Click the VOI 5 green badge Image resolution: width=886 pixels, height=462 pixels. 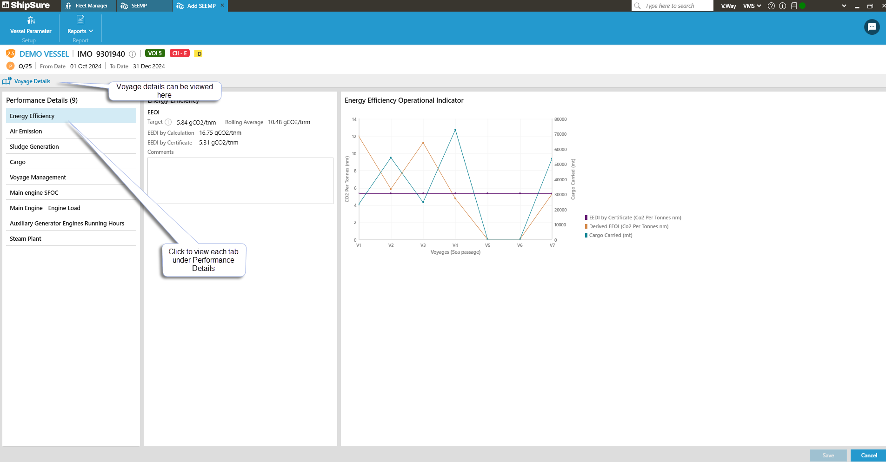[155, 53]
